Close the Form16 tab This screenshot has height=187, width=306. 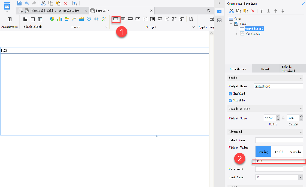coord(151,11)
